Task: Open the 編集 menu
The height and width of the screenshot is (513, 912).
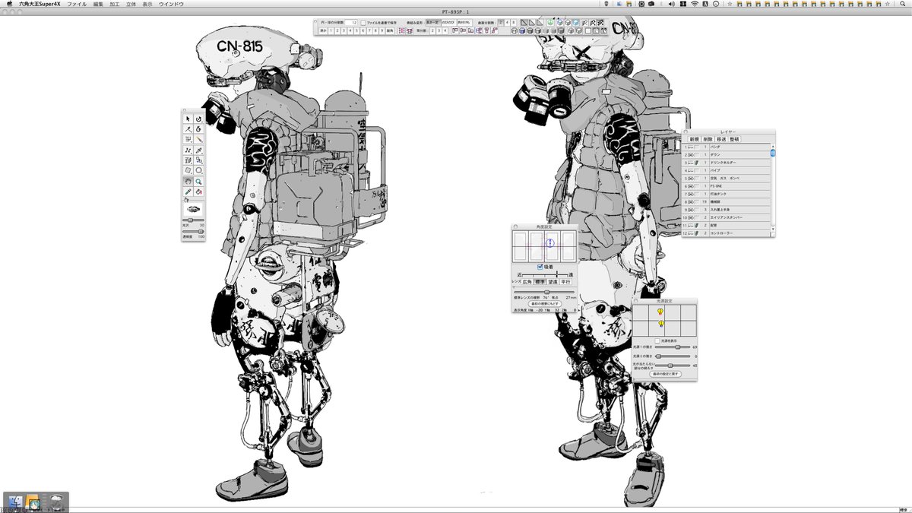Action: pos(98,4)
